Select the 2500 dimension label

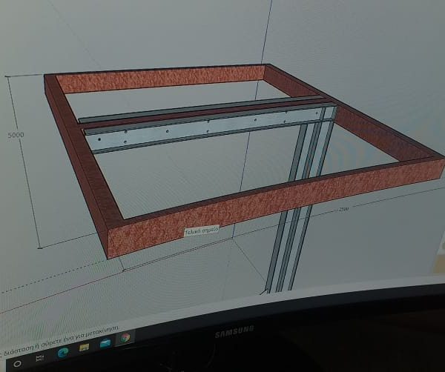(x=343, y=210)
